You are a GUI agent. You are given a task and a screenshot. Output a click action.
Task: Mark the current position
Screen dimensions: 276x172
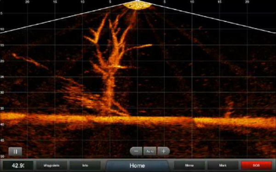tap(223, 166)
